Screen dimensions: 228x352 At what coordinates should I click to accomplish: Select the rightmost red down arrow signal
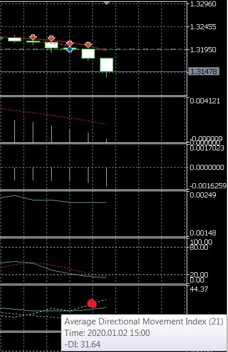click(88, 45)
